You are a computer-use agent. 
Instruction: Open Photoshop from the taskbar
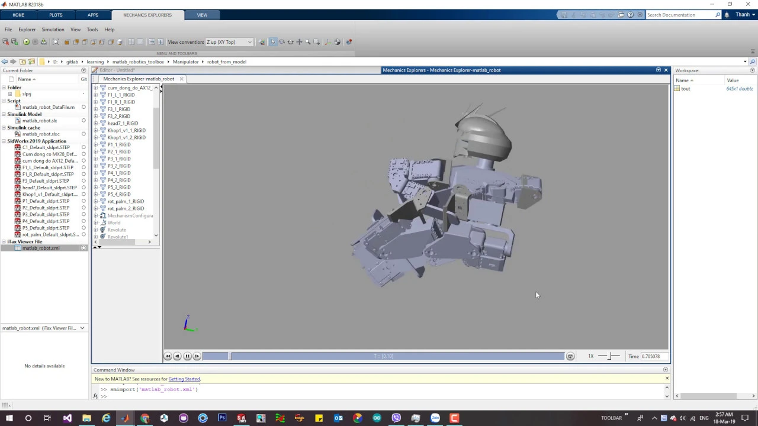pos(222,418)
